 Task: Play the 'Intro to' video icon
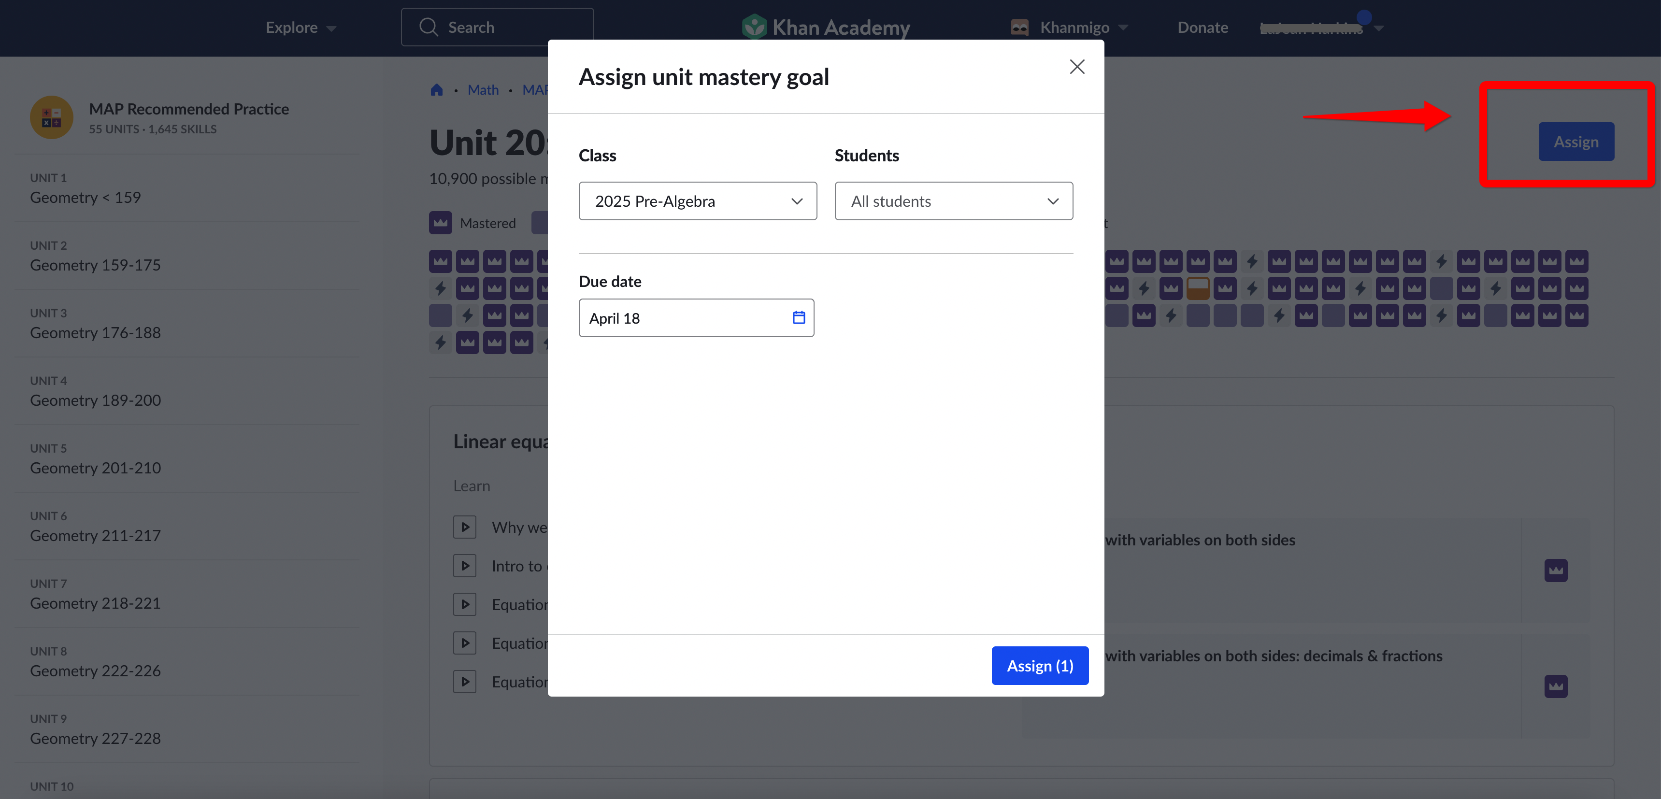point(464,566)
